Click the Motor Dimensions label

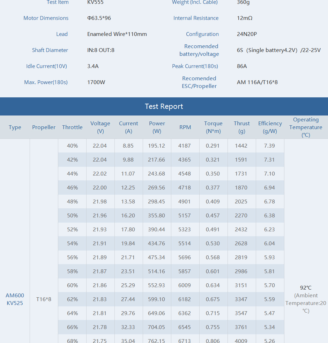(46, 18)
